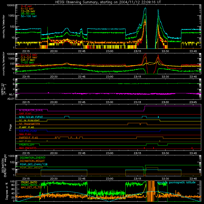Click the A0.1 tick label on GOES panel
Screen dimensions: 204x204
(12, 94)
